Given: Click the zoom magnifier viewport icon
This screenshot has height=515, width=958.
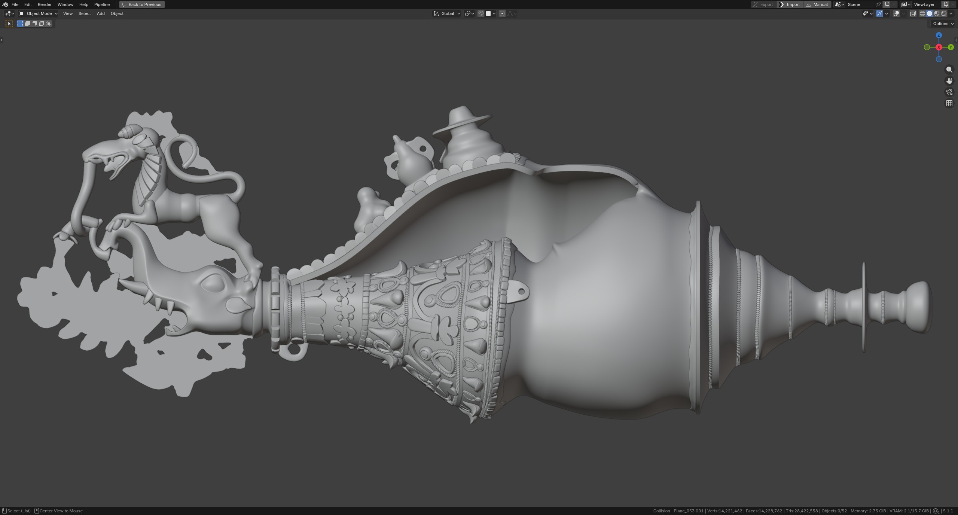Looking at the screenshot, I should click(949, 70).
